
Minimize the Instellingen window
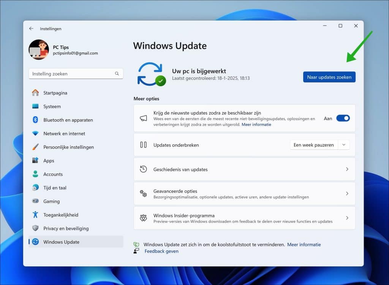coord(325,26)
